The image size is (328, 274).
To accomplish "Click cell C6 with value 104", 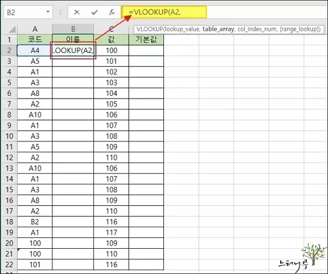I will pos(112,93).
